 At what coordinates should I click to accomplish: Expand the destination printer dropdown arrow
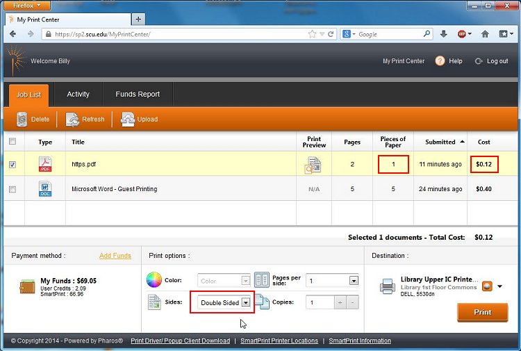pos(499,286)
